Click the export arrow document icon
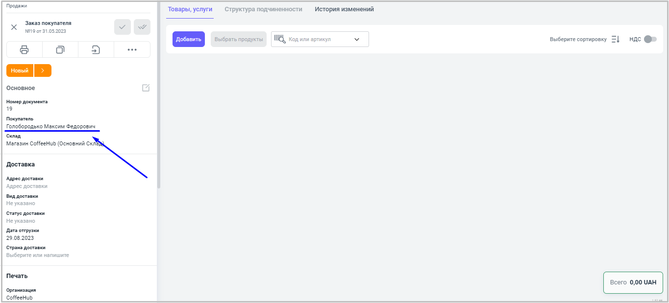This screenshot has width=669, height=303. (96, 49)
